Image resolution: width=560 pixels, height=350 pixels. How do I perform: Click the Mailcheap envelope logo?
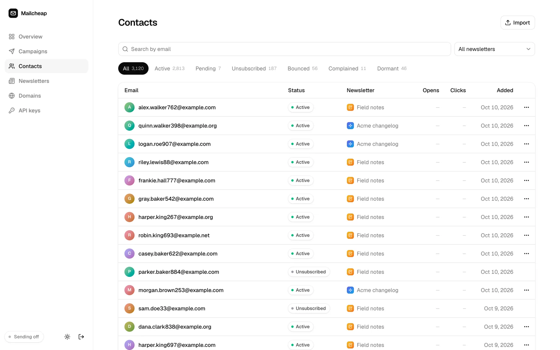coord(13,13)
